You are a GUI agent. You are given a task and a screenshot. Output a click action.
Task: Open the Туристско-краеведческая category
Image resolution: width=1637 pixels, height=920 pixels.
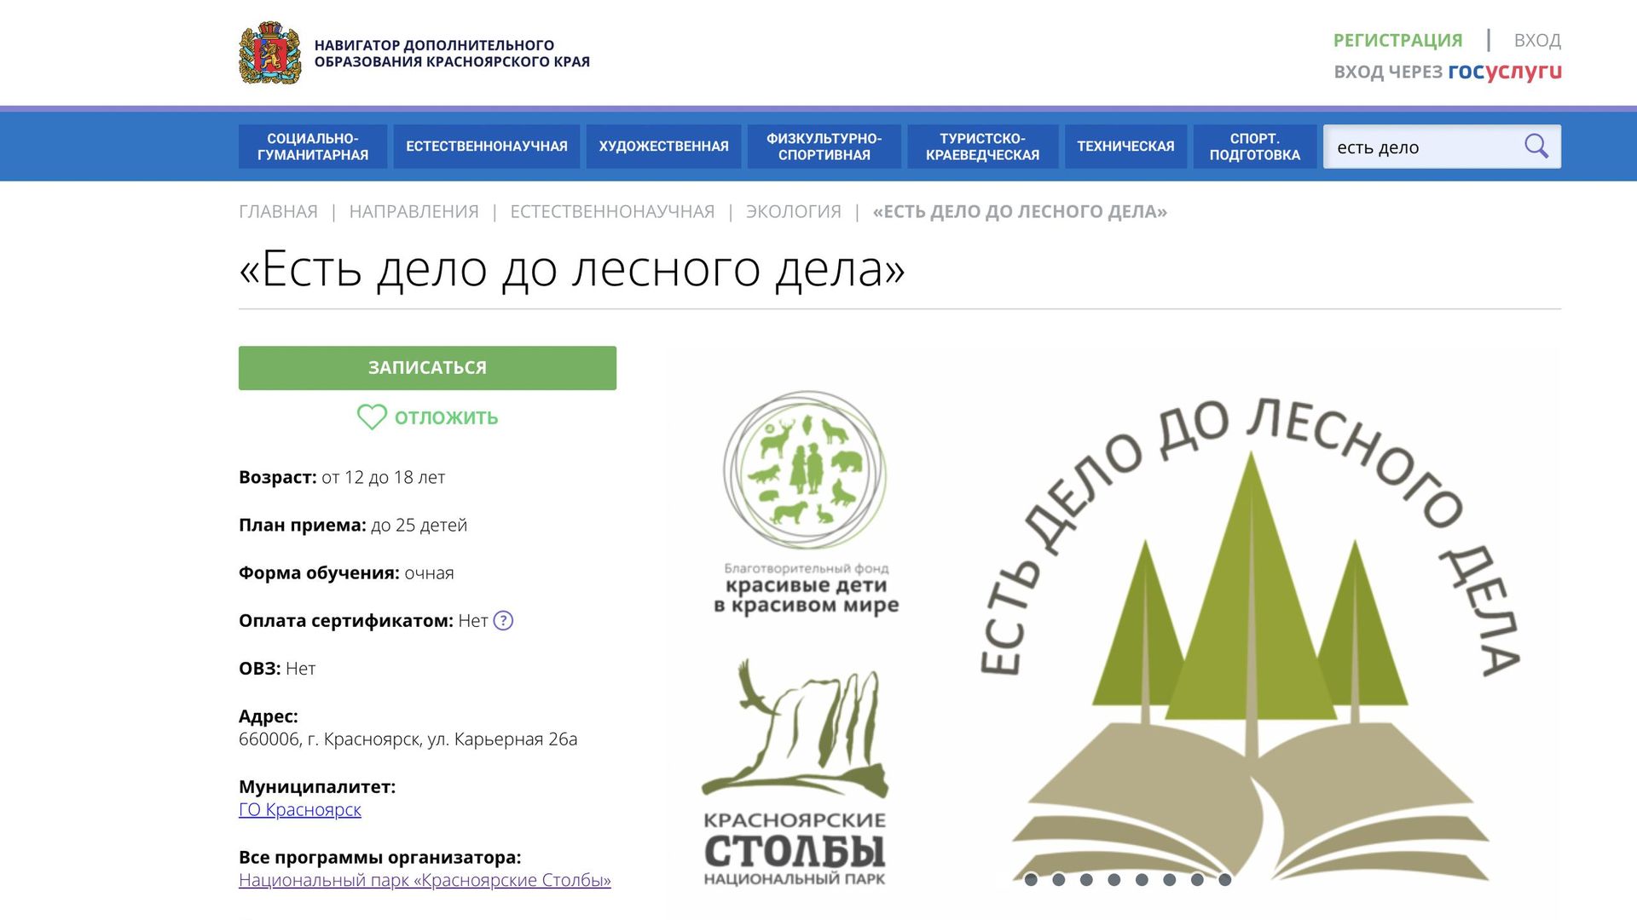[983, 147]
